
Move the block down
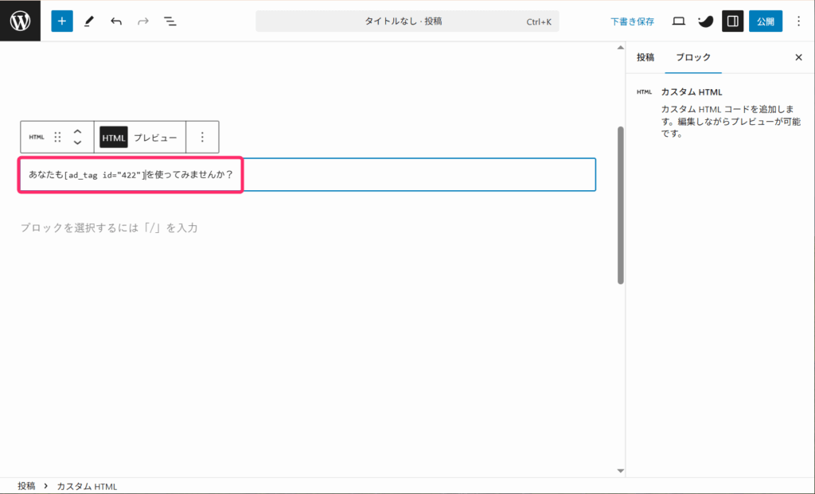click(77, 143)
